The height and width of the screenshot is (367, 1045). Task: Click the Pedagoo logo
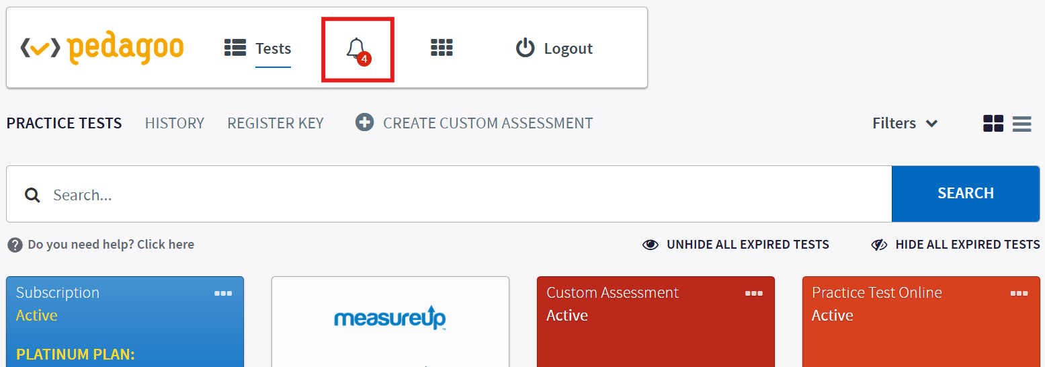point(102,48)
